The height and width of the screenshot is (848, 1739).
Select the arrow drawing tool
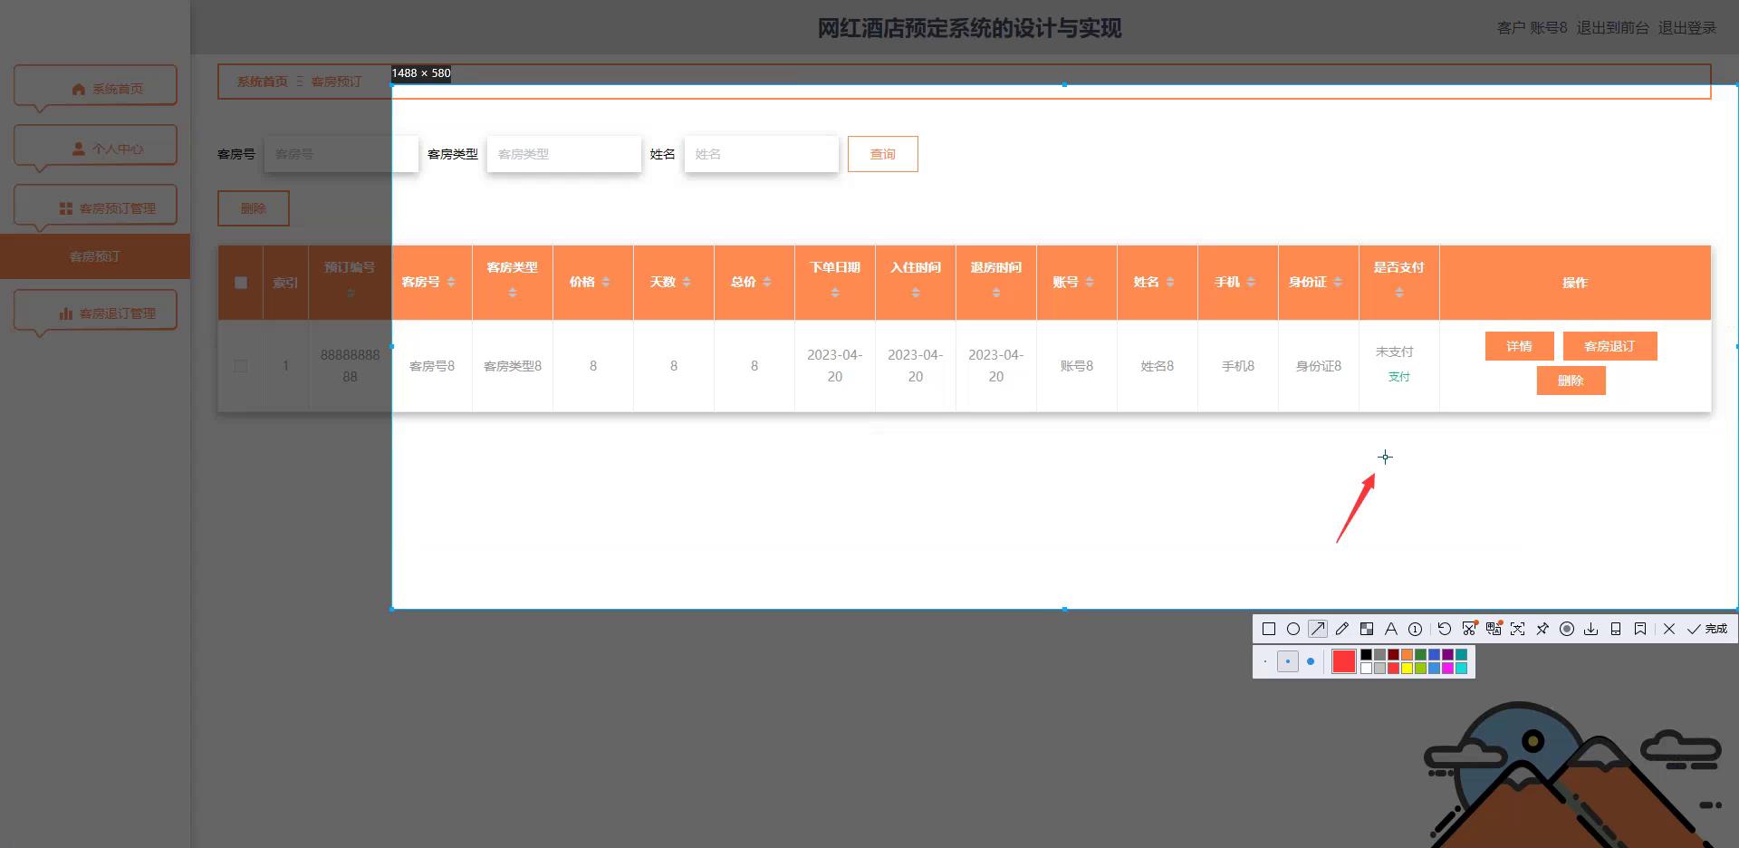click(x=1318, y=629)
